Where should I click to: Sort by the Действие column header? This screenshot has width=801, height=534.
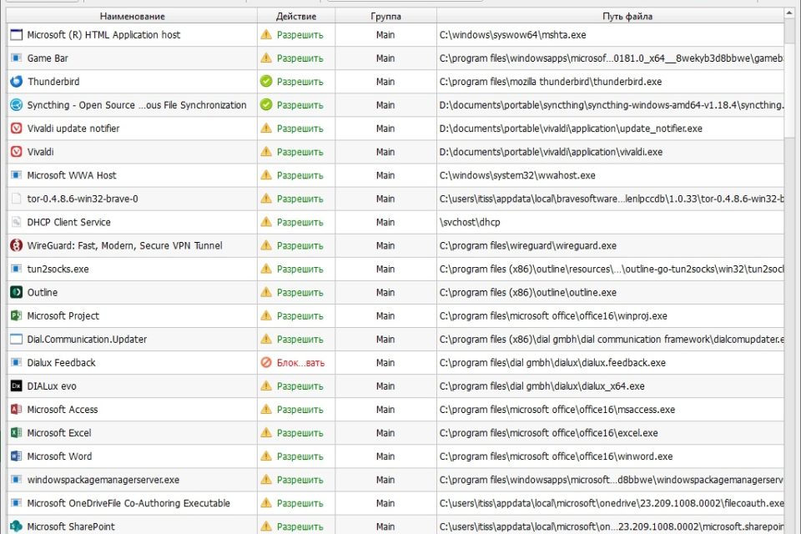(x=296, y=17)
